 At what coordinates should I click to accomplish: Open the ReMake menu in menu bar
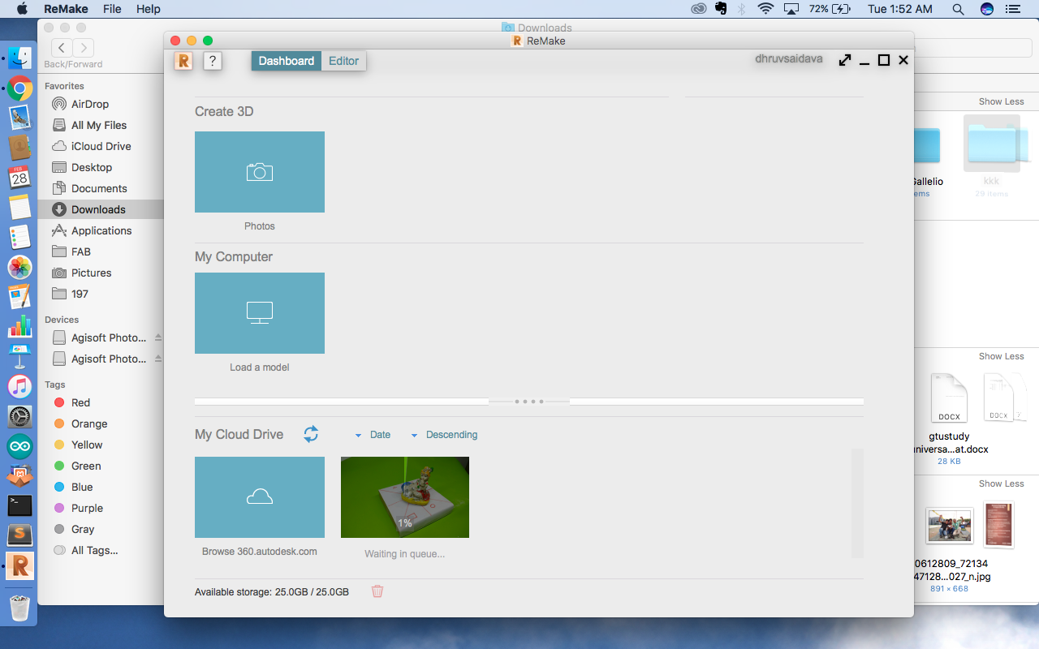point(67,9)
